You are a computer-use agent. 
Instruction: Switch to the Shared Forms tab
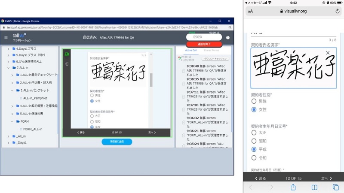211,50
